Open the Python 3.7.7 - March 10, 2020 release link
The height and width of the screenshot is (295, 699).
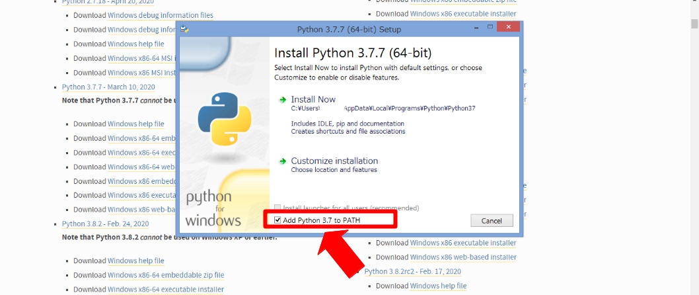click(x=108, y=87)
